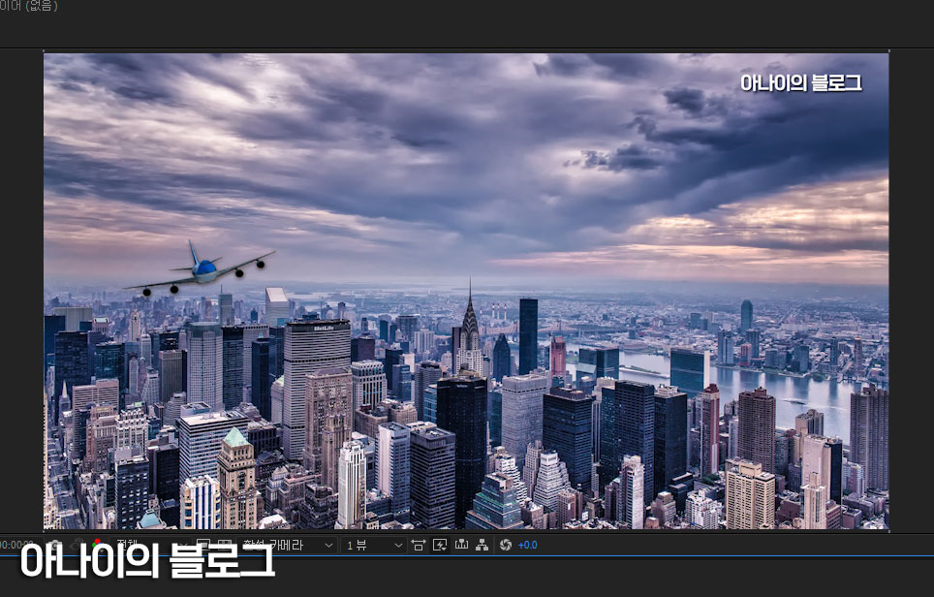Click the RGB show channel icon
This screenshot has height=597, width=934.
coord(98,545)
